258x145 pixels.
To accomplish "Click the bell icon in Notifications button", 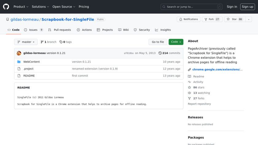I will [181, 19].
